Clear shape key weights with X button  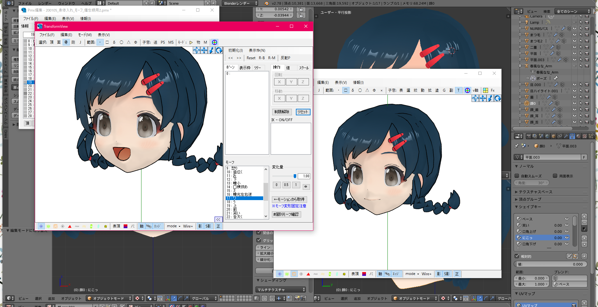click(x=584, y=256)
